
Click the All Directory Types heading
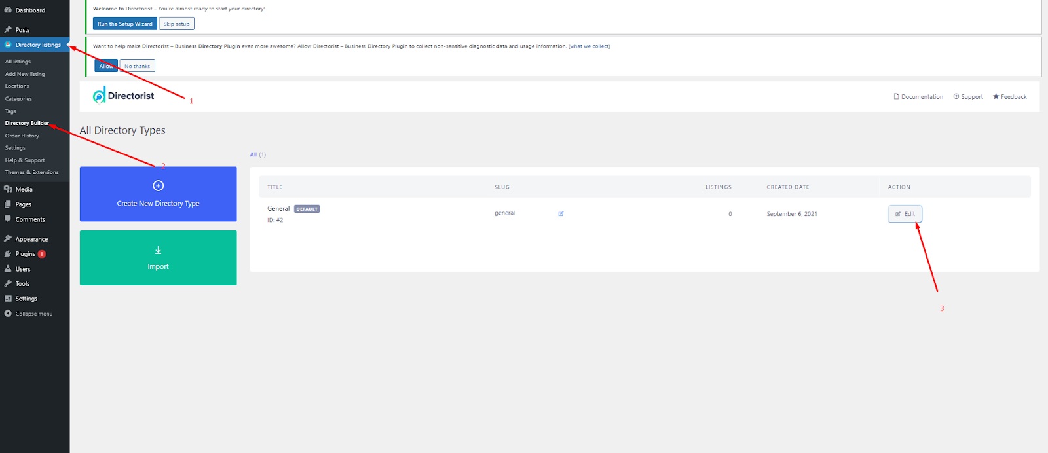click(122, 130)
